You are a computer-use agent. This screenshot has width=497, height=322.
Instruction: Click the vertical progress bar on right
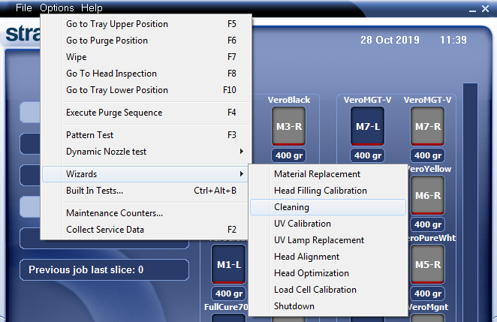[x=470, y=203]
